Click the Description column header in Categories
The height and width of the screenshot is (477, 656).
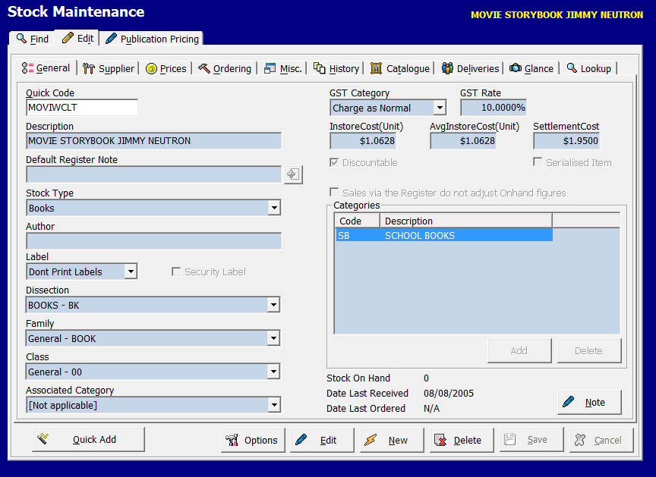(x=465, y=221)
